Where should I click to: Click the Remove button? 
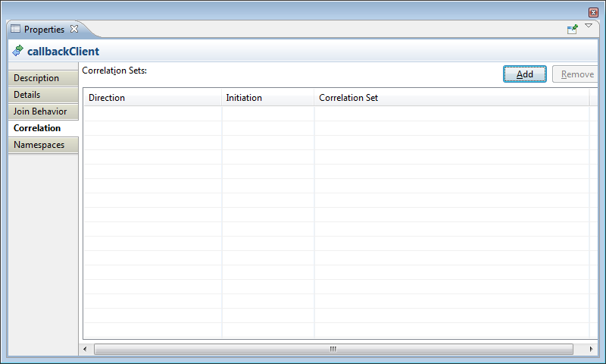point(577,74)
